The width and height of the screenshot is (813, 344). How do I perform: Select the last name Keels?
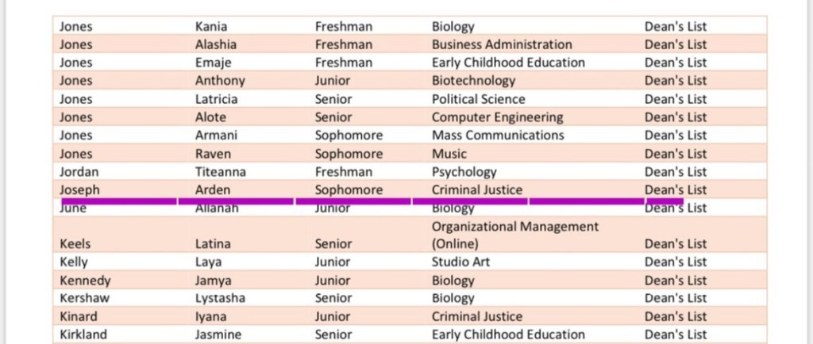(x=75, y=244)
